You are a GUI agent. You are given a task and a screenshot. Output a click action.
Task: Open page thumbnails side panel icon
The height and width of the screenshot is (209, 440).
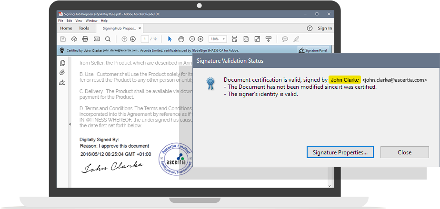click(62, 63)
